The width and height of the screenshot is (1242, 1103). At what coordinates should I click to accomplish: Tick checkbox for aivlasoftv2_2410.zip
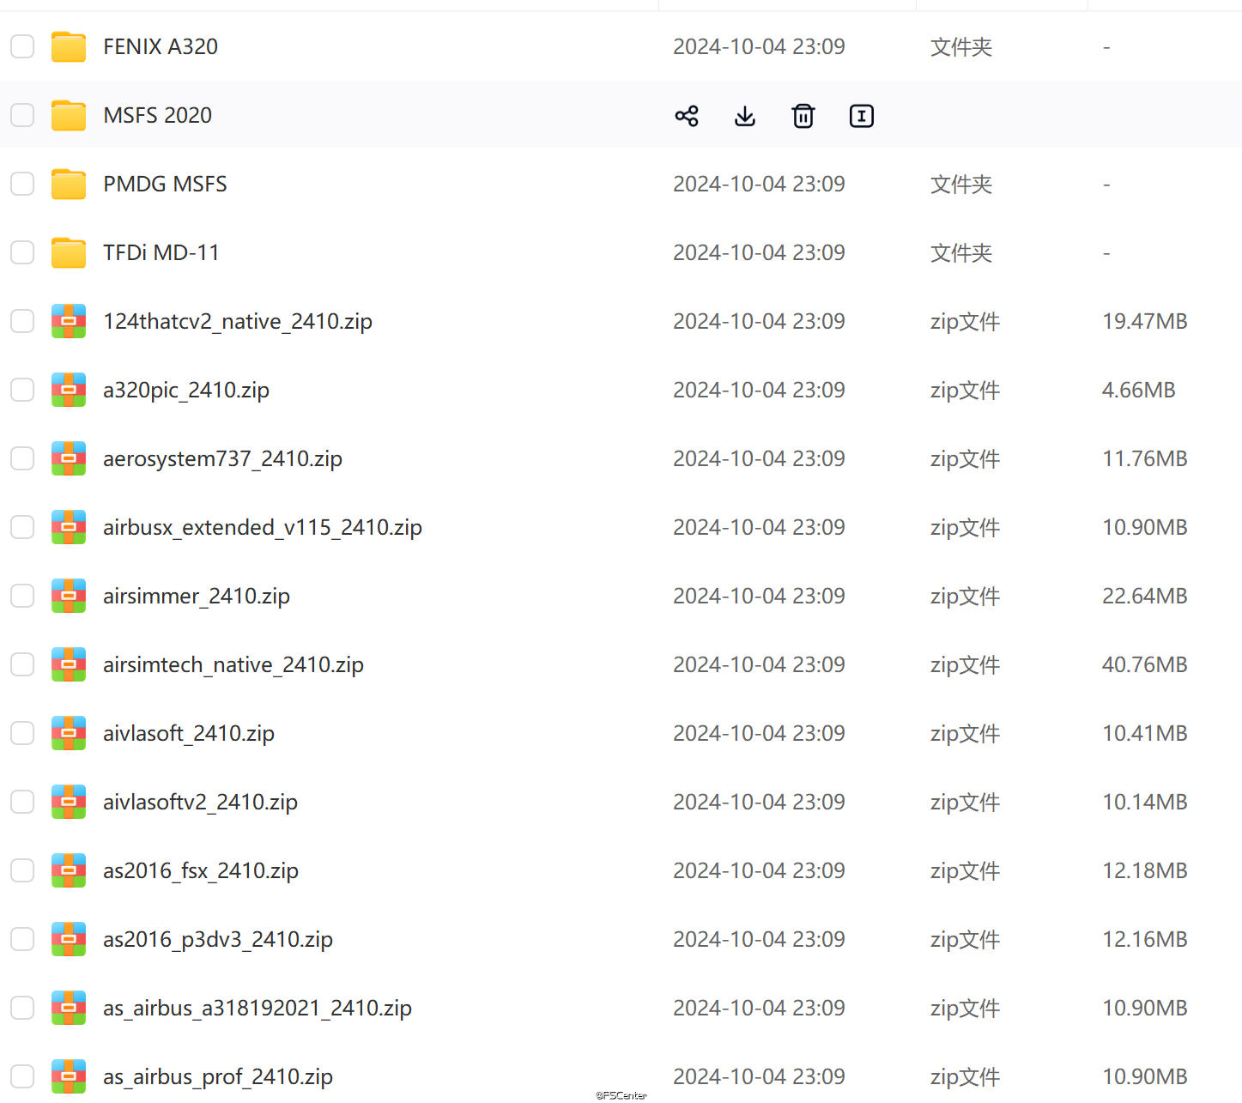coord(22,802)
